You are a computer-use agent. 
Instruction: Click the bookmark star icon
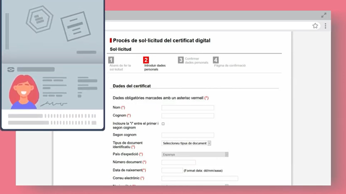point(315,26)
